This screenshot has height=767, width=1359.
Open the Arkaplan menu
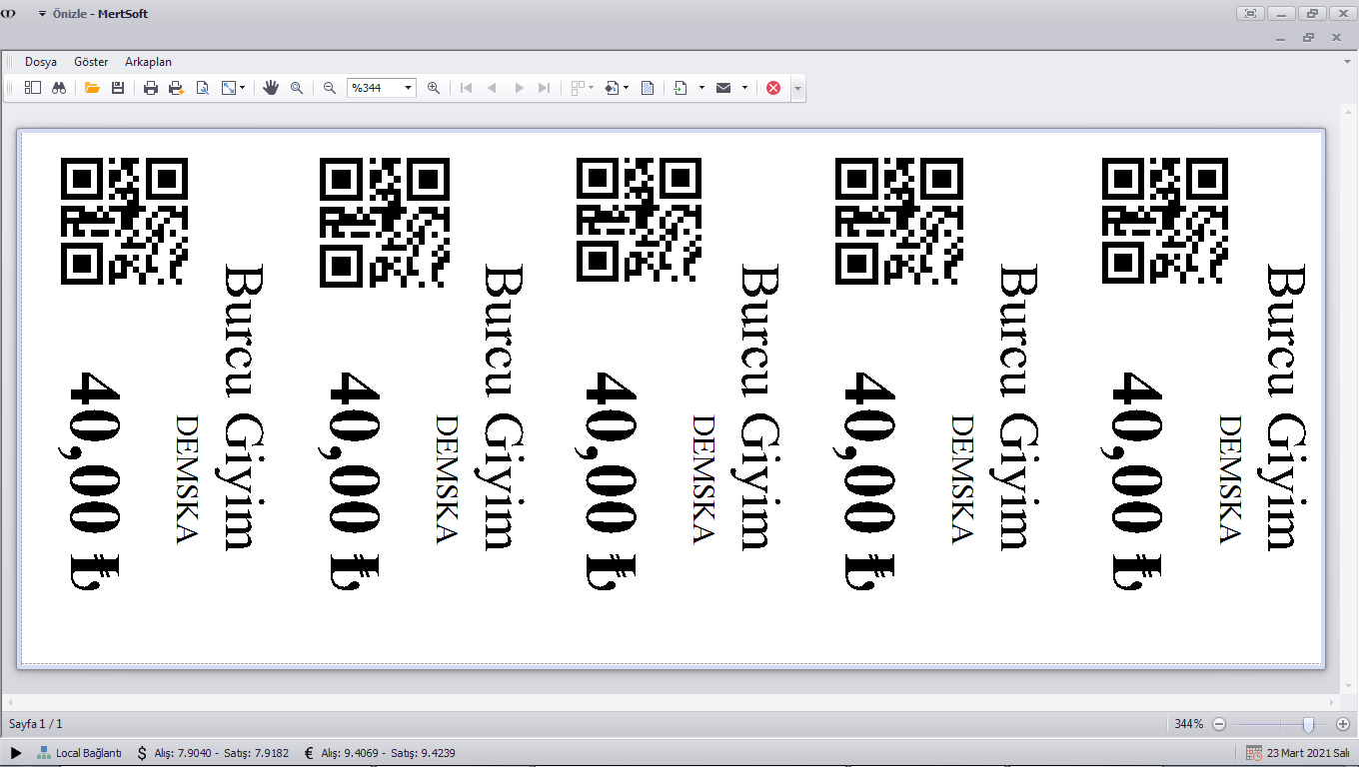[x=148, y=62]
